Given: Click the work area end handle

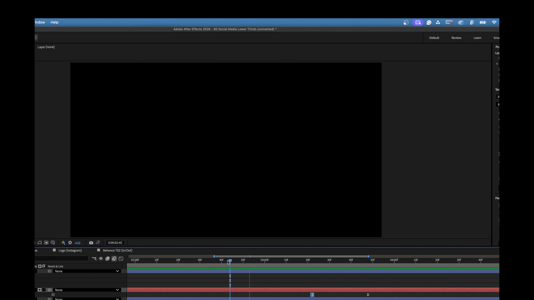Looking at the screenshot, I should tap(368, 256).
